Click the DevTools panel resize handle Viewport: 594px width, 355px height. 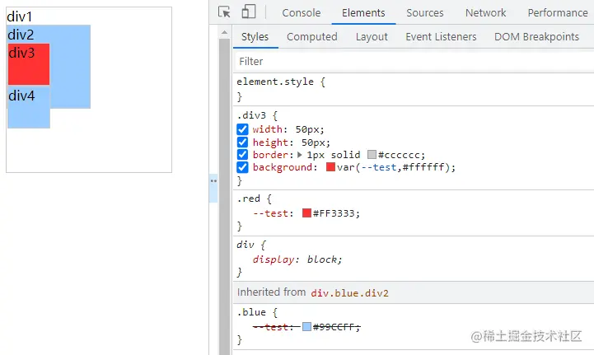pyautogui.click(x=213, y=189)
